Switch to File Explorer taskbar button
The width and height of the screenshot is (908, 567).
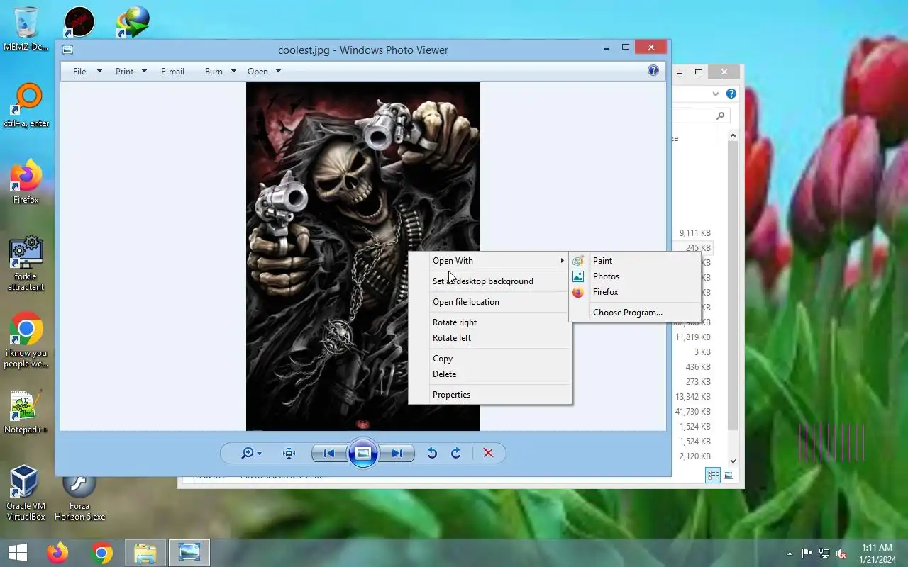[x=145, y=553]
